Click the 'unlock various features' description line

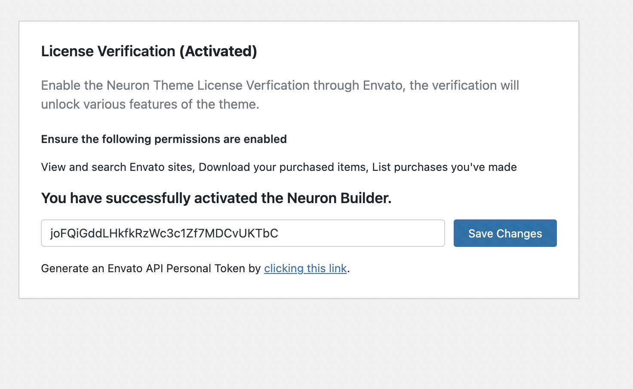click(x=150, y=104)
